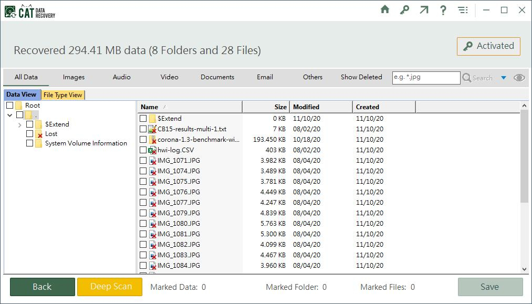Open the File Type View tab
This screenshot has height=304, width=532.
click(63, 95)
